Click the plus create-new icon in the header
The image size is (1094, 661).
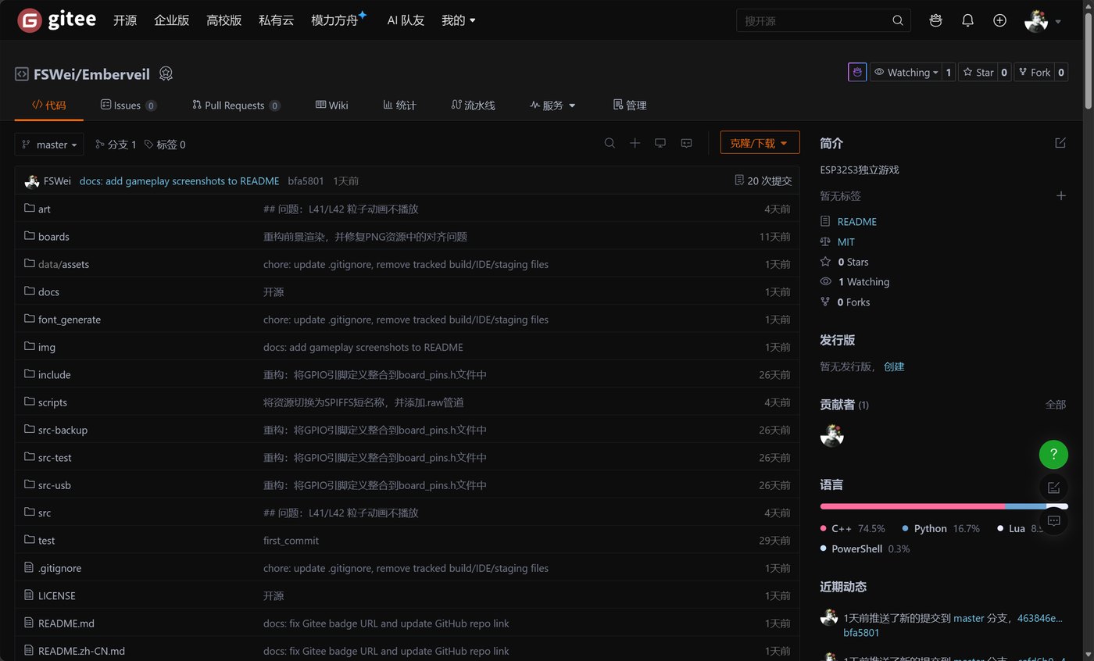[x=999, y=20]
